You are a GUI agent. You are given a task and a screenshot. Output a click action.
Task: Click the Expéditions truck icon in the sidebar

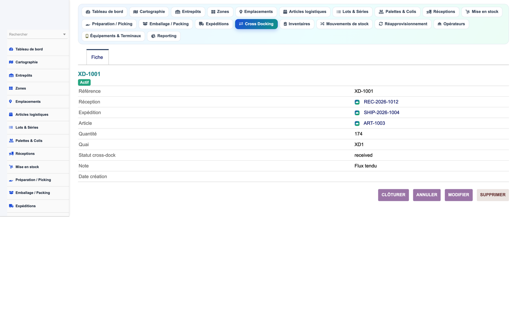pyautogui.click(x=11, y=206)
